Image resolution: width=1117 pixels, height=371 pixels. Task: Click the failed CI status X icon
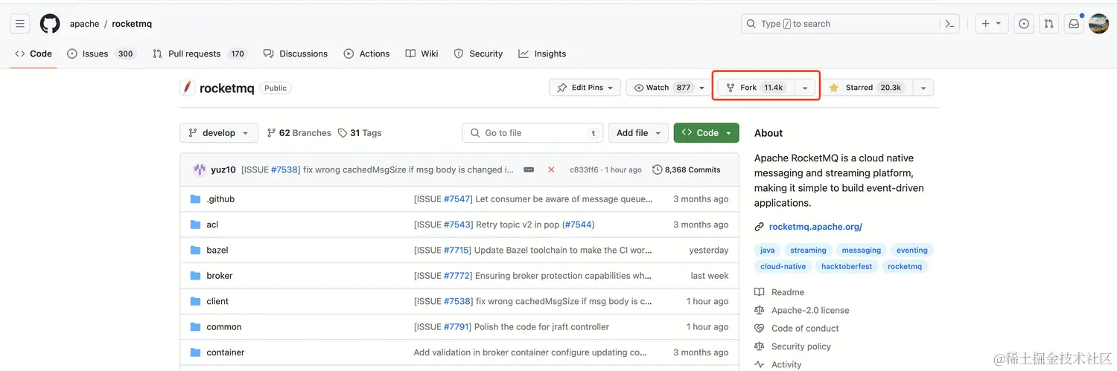click(551, 170)
